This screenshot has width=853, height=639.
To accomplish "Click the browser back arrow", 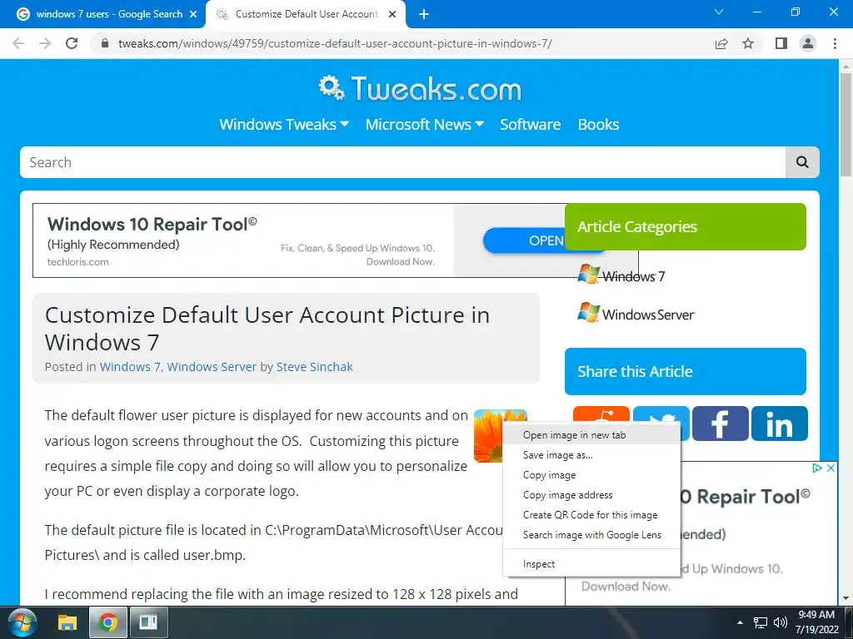I will (18, 43).
